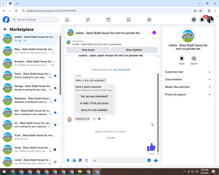This screenshot has height=175, width=219.
Task: Open more options for 5049302274 message
Action: 104,119
